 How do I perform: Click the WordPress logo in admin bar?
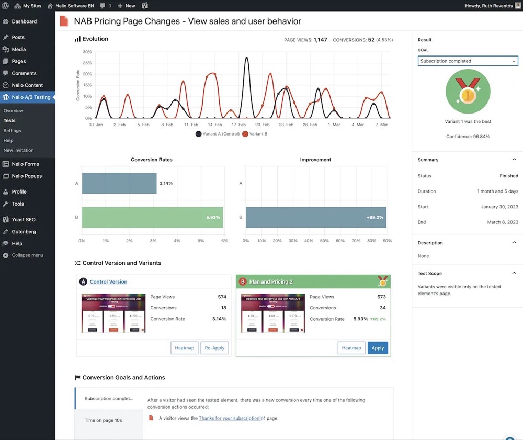click(x=6, y=6)
